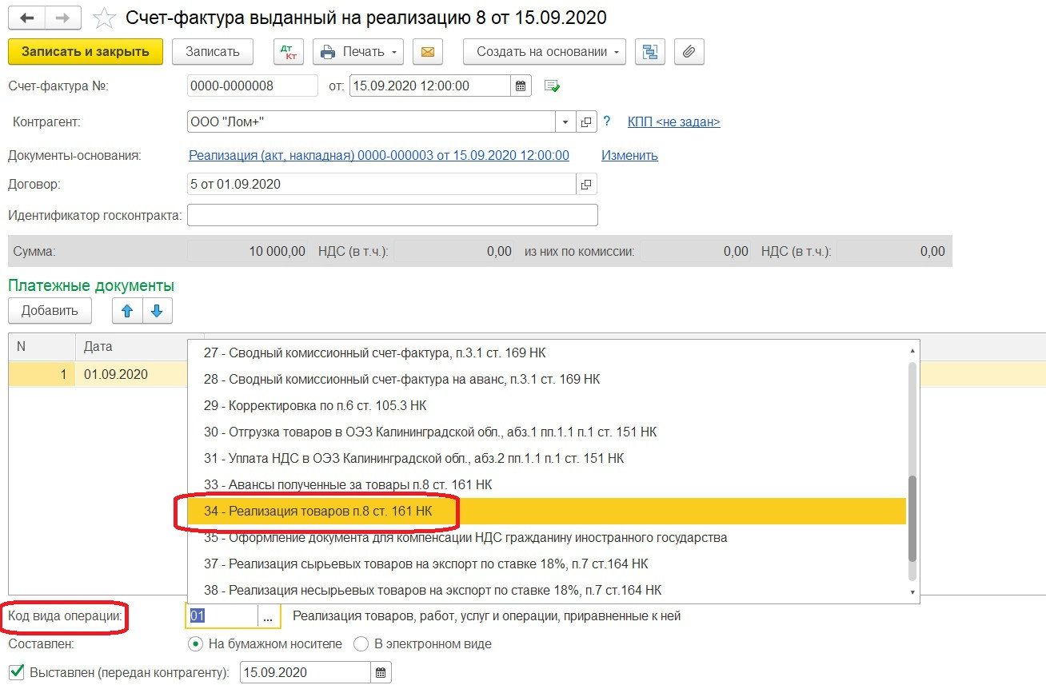Open КПП <не задан> link

point(674,122)
